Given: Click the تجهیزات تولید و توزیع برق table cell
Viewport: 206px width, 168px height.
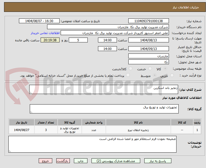Looking at the screenshot, I should pyautogui.click(x=70, y=130).
